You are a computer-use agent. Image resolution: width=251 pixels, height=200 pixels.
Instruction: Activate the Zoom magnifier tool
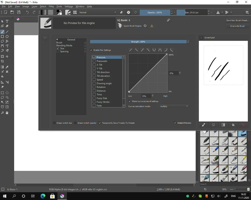(x=2, y=113)
